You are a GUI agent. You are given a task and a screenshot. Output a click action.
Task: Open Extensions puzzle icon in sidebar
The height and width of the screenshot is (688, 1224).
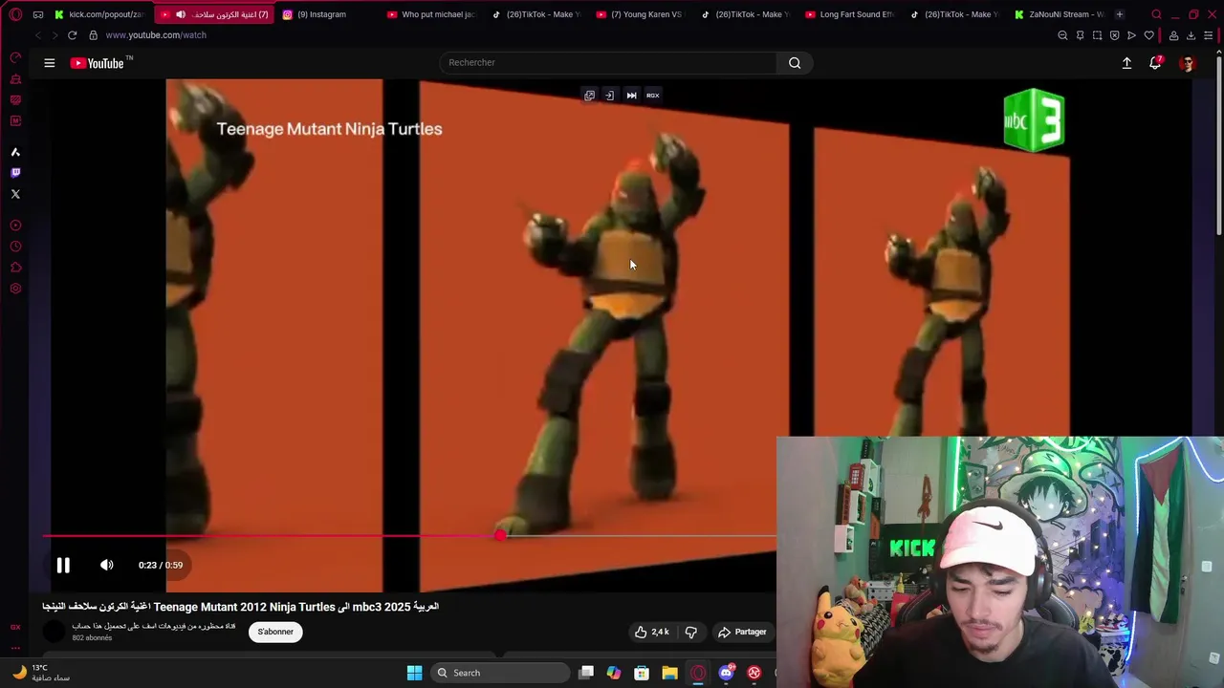tap(15, 268)
